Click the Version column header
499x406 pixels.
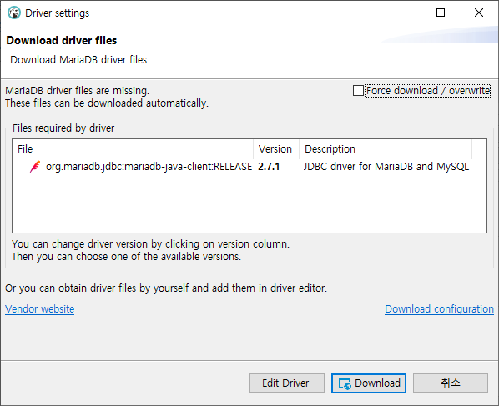click(x=276, y=149)
